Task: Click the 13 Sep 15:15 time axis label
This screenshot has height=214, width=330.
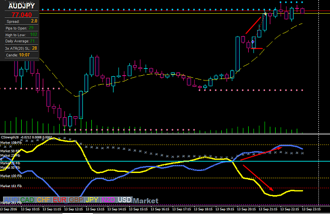Action: click(x=138, y=209)
